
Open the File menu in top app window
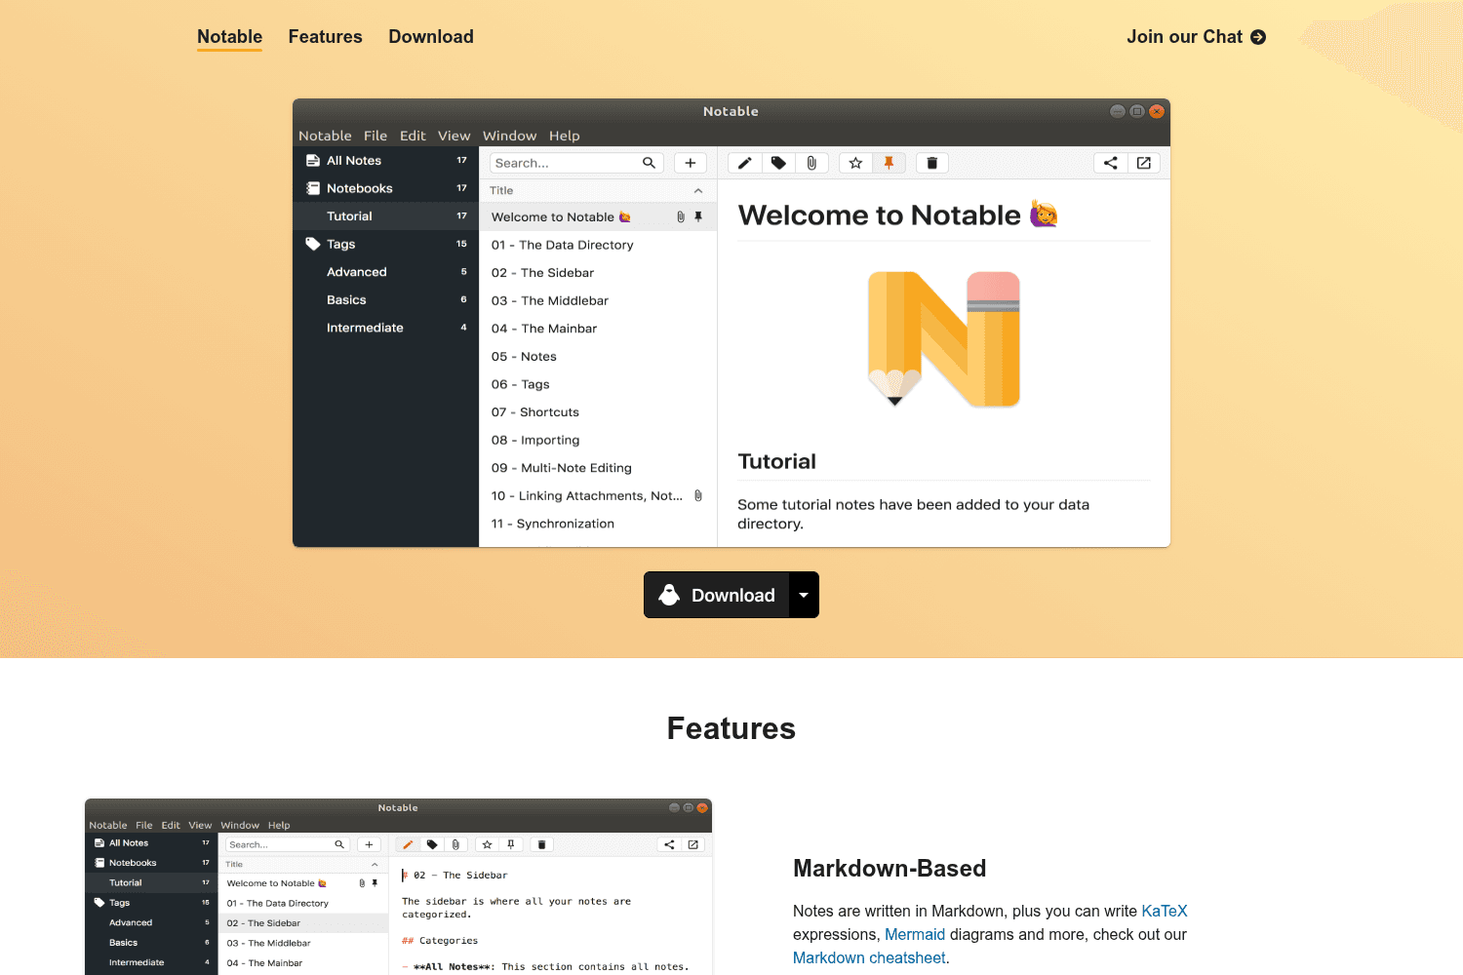(x=376, y=136)
